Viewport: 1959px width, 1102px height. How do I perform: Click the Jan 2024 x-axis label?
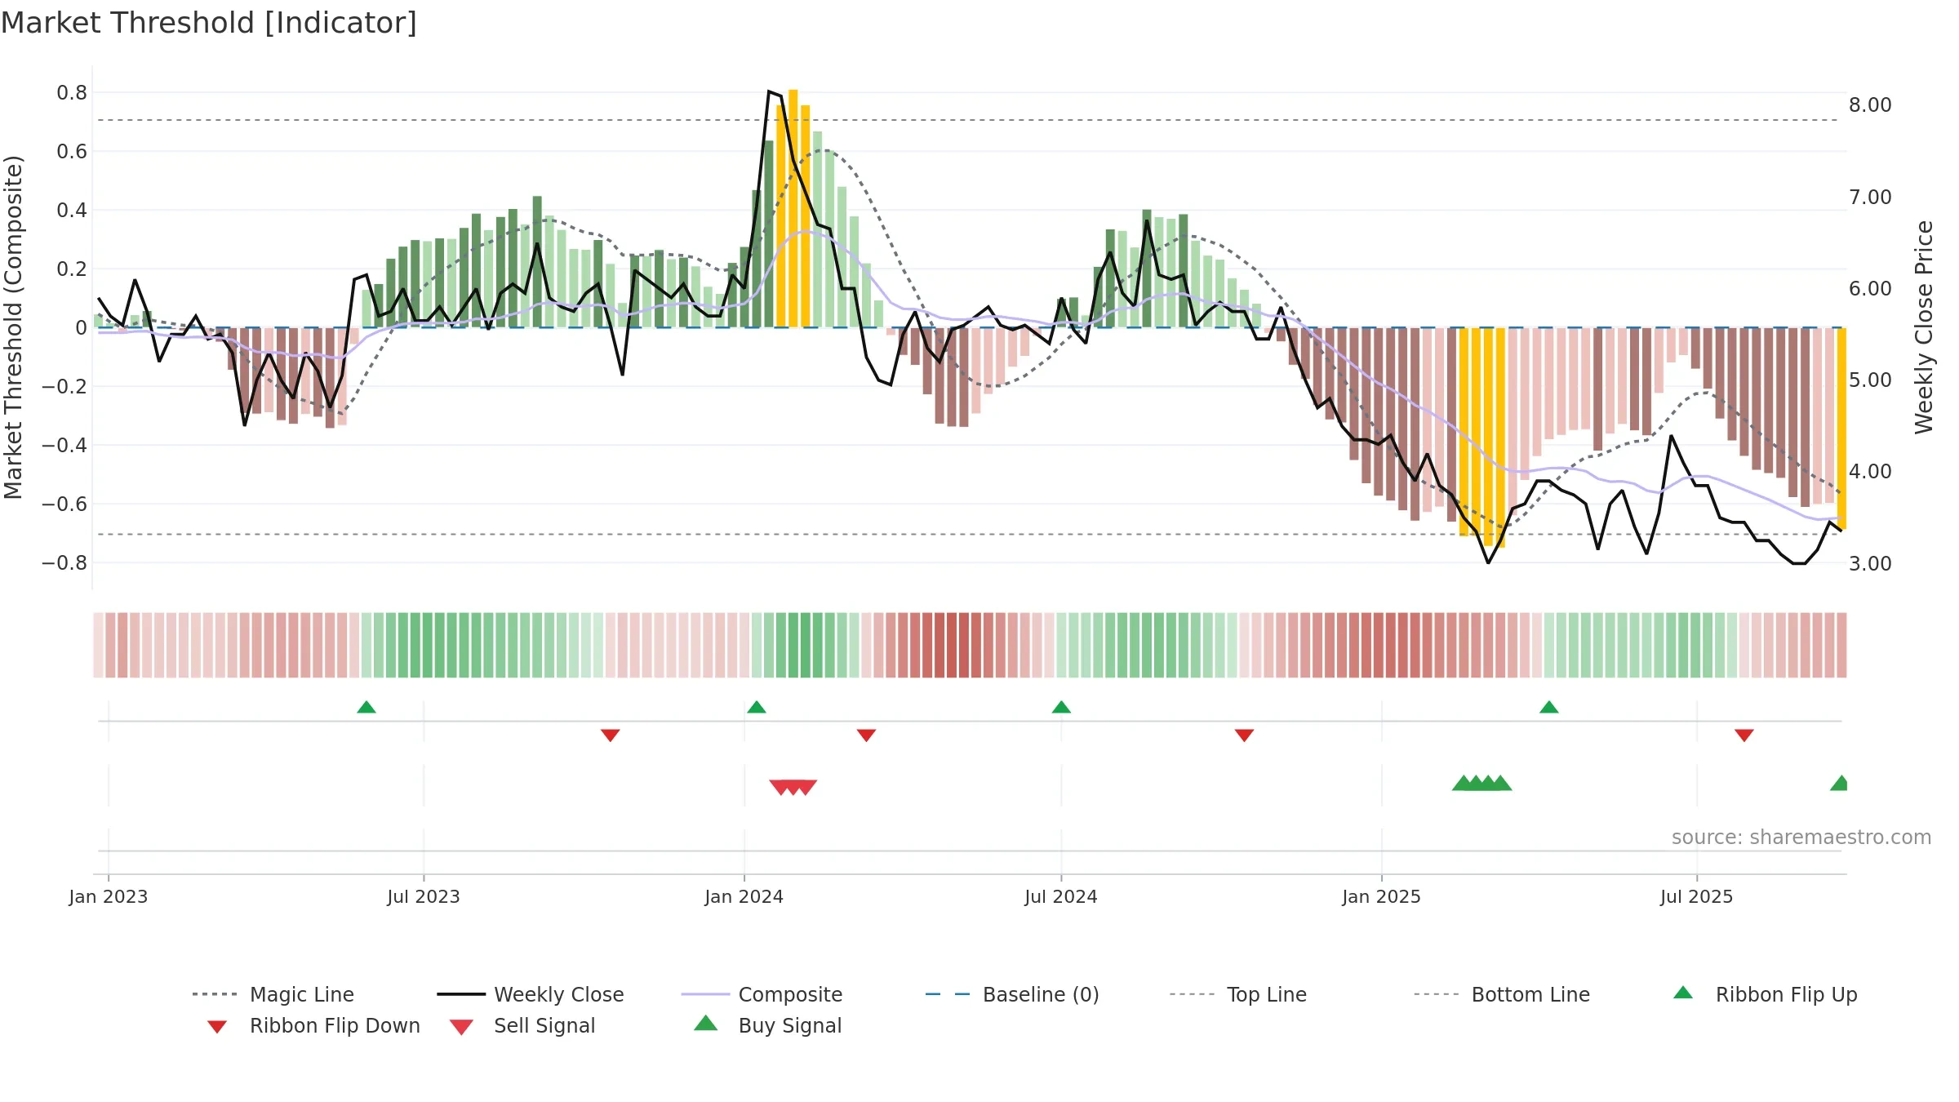coord(744,897)
